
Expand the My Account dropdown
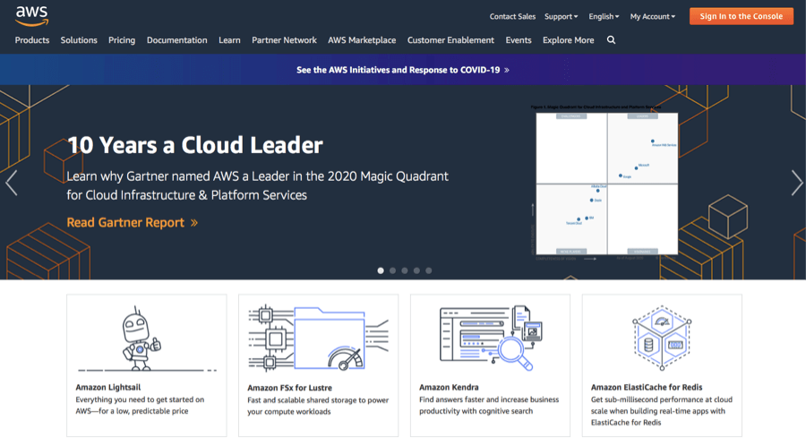click(x=653, y=16)
